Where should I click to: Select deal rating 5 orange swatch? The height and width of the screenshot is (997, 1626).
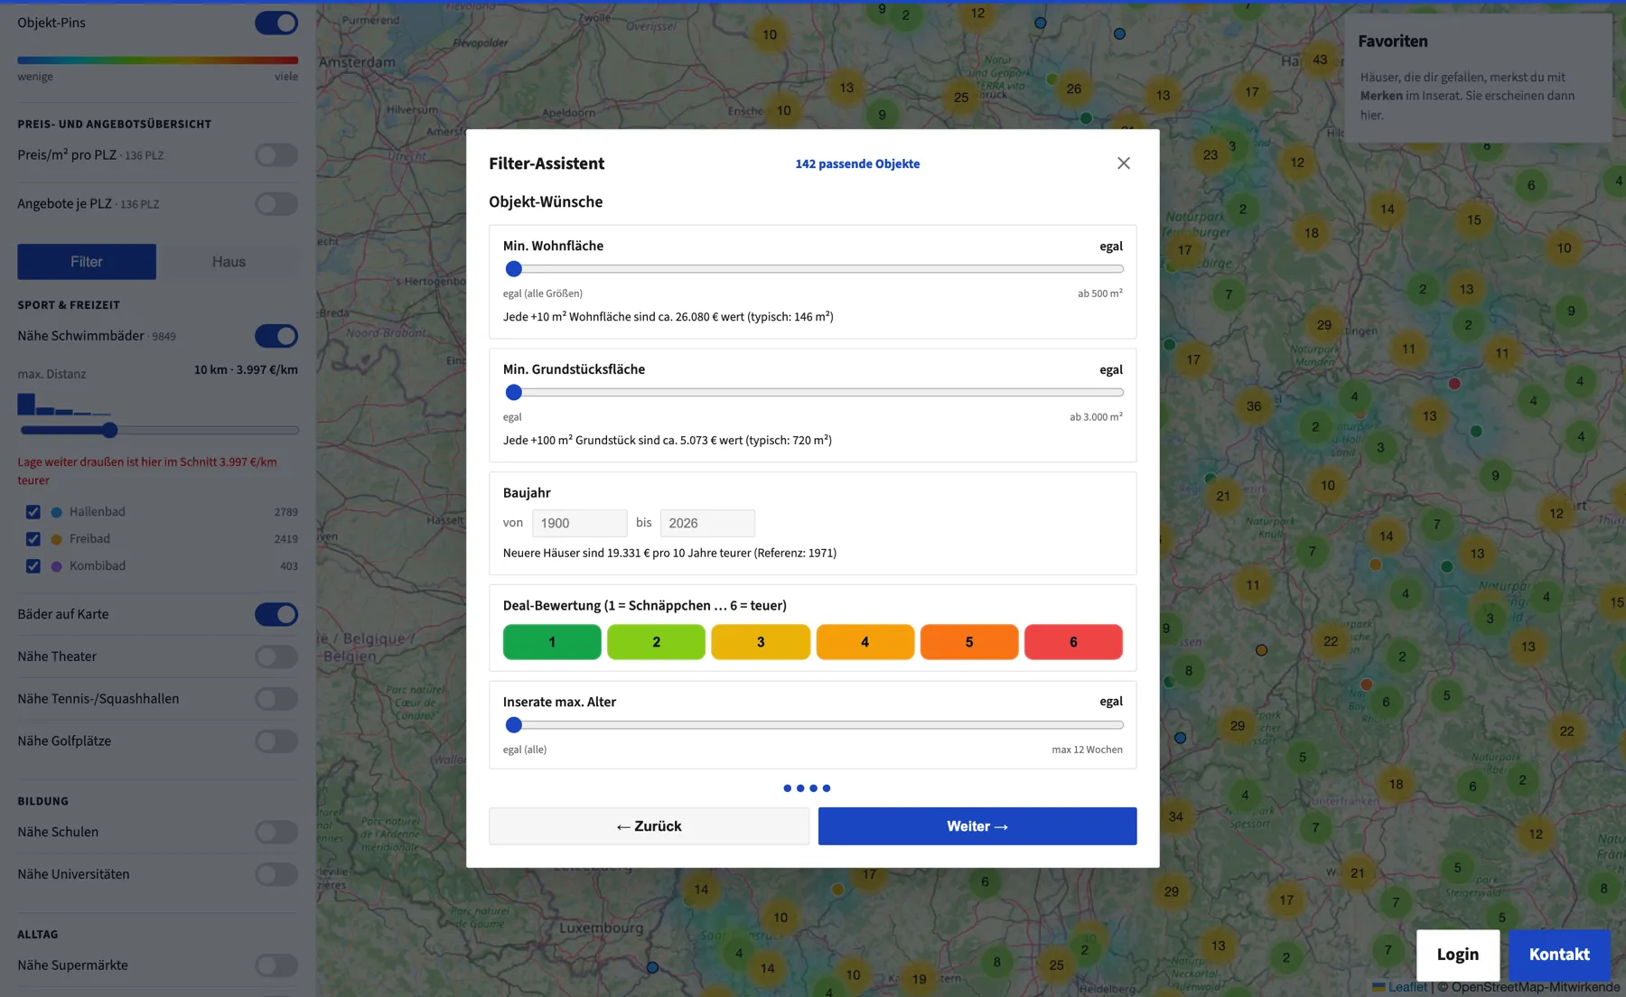pyautogui.click(x=969, y=642)
